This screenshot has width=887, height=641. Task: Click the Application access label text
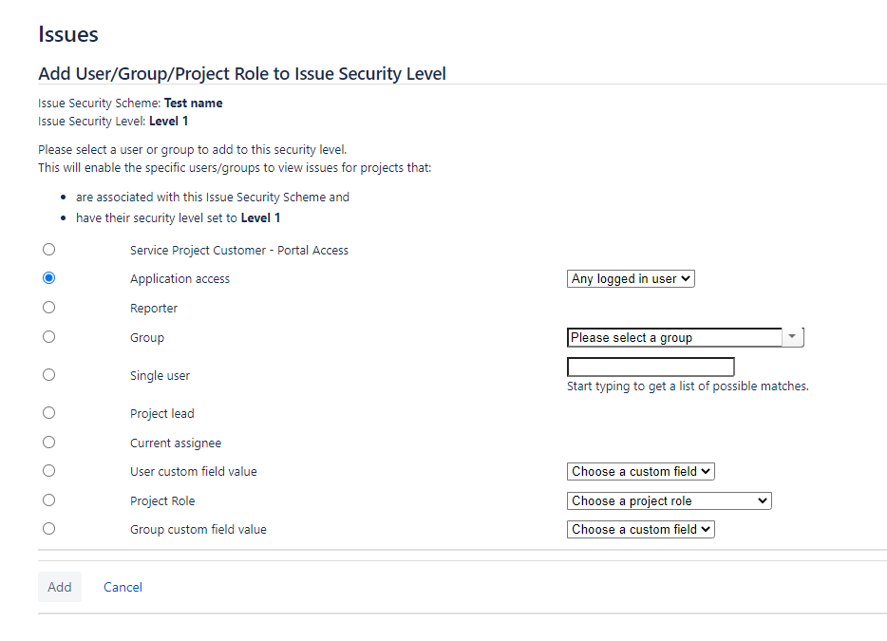[x=180, y=279]
